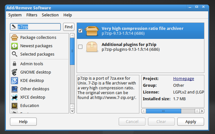Screen dimensions: 215x134
Task: Click the category list scrollbar thumb
Action: coord(72,51)
